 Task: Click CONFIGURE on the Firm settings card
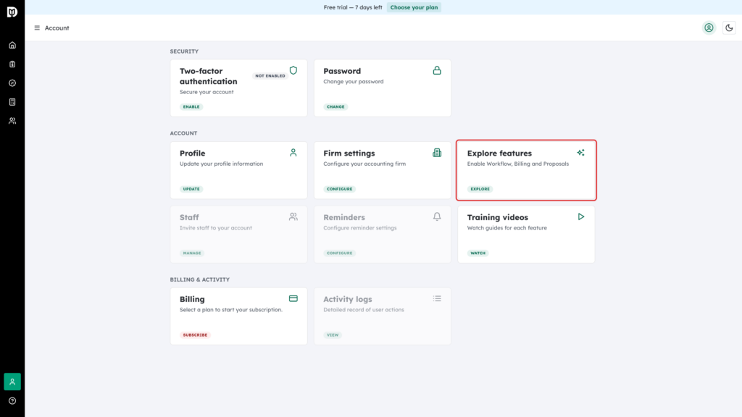(x=339, y=189)
